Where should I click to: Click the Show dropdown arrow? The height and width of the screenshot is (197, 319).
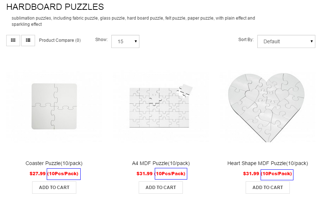[x=136, y=41]
